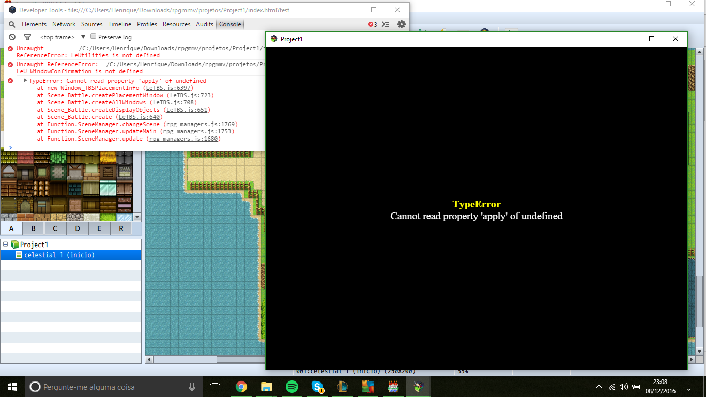Screen dimensions: 706x397
Task: Switch to the Network tab
Action: tap(64, 24)
